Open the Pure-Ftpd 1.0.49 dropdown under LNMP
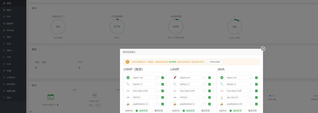 pyautogui.click(x=145, y=91)
